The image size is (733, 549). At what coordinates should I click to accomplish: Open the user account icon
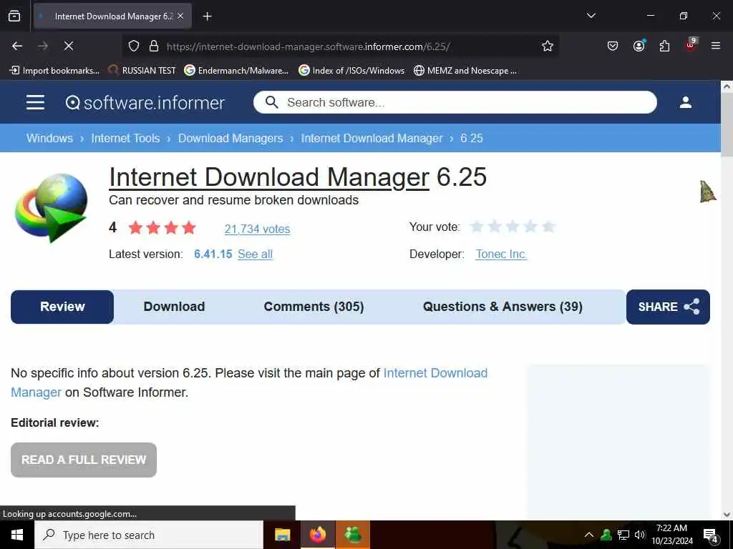point(685,102)
